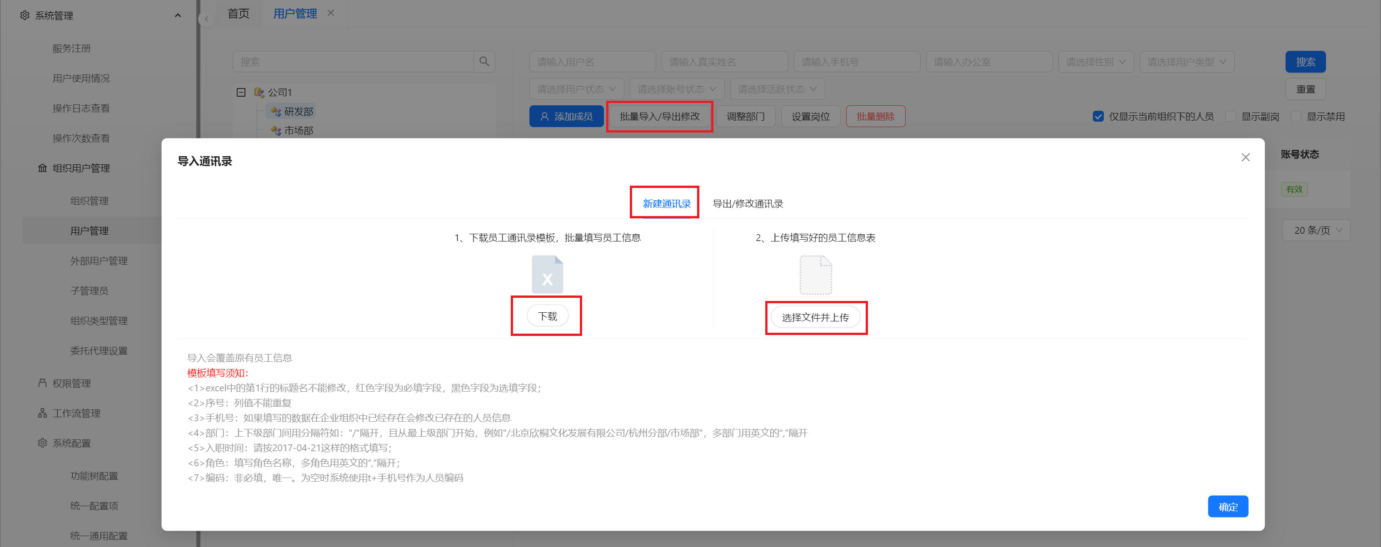Select 用户管理 in the sidebar
Image resolution: width=1381 pixels, height=547 pixels.
[x=90, y=231]
